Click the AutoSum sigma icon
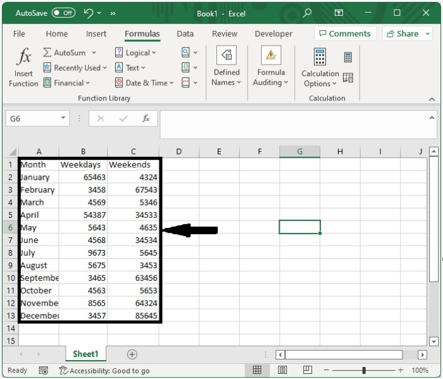The width and height of the screenshot is (443, 379). 47,53
